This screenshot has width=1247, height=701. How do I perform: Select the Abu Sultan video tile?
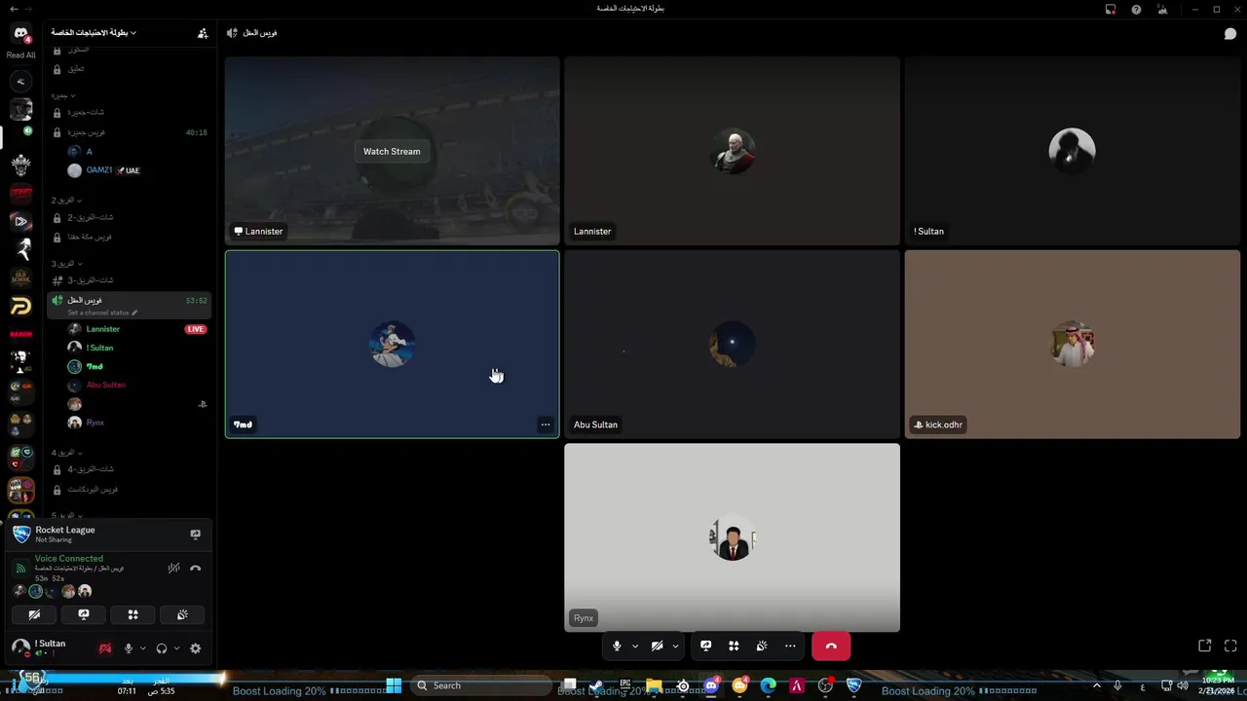[732, 344]
